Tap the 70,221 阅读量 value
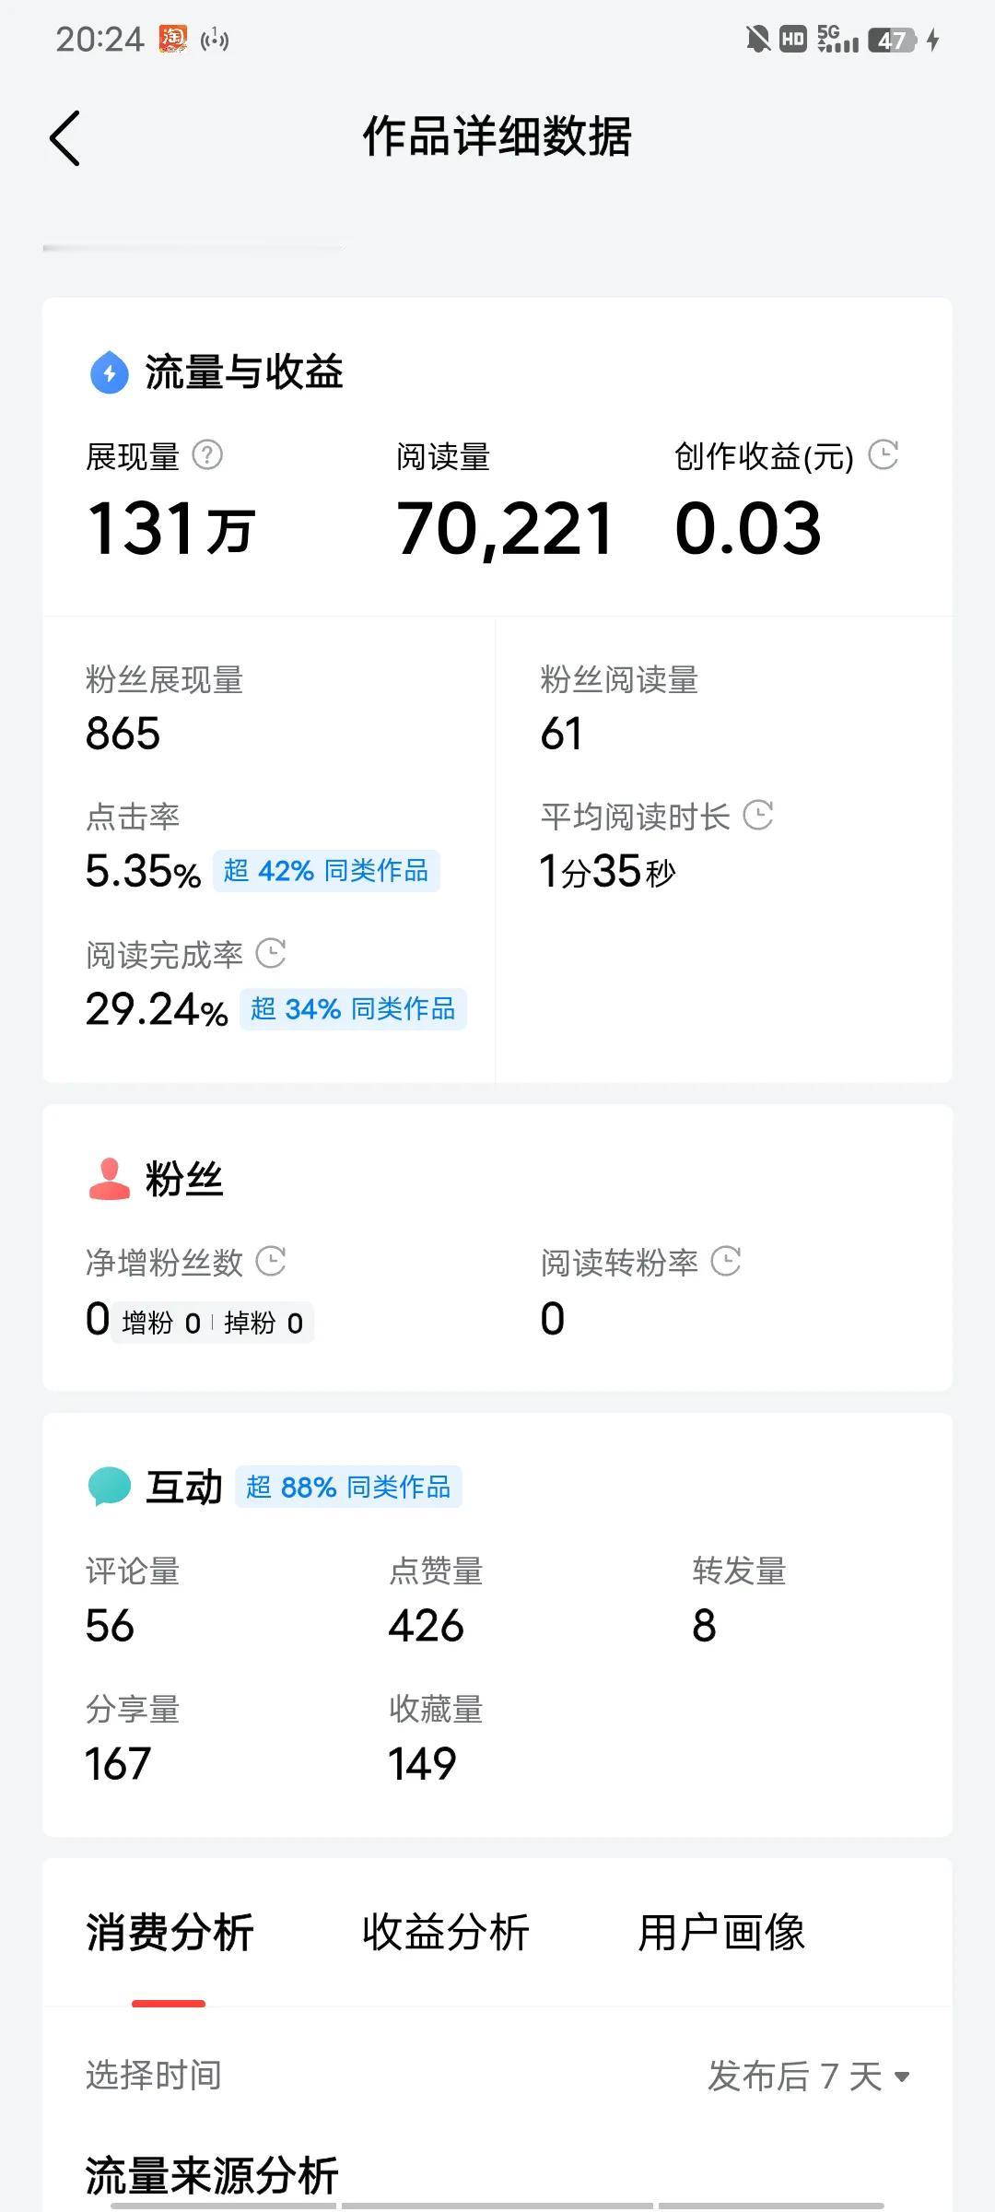Screen dimensions: 995x2212 (505, 530)
